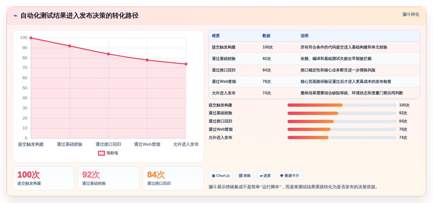Click the description starting 核心页面路径验证
The image size is (433, 203).
(x=346, y=82)
